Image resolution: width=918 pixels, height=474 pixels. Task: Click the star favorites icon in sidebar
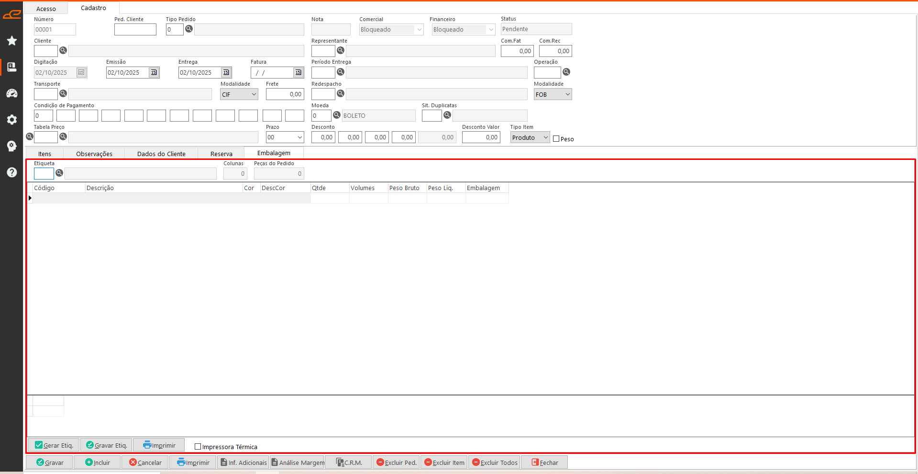tap(12, 41)
